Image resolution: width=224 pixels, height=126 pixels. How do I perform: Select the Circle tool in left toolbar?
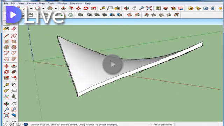pos(6,47)
